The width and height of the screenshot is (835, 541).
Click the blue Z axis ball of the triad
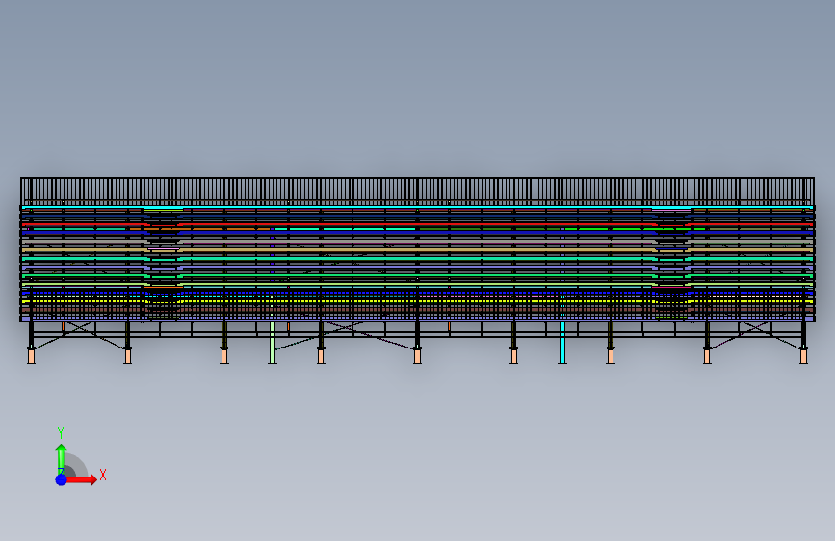pyautogui.click(x=62, y=479)
